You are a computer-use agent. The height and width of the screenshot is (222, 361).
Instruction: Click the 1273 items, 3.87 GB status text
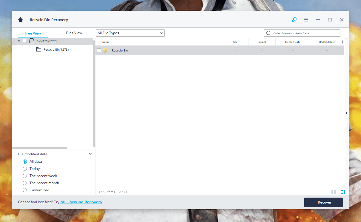(x=113, y=192)
